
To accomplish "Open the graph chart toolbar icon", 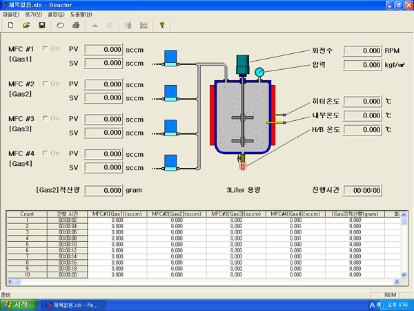I will click(144, 26).
